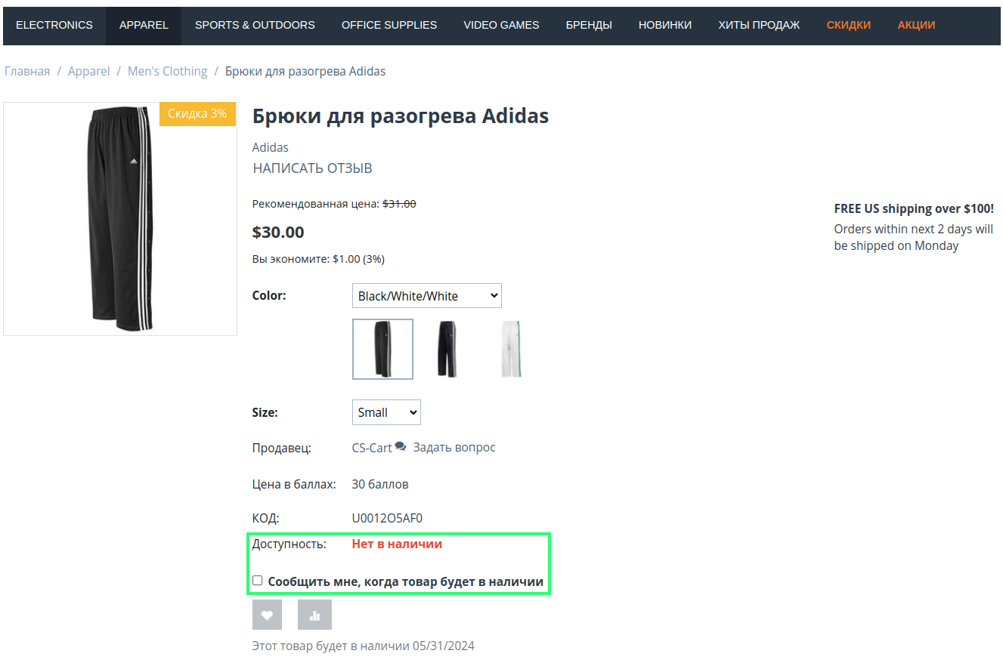The width and height of the screenshot is (1003, 669).
Task: Click the Написать отзыв link
Action: coord(312,168)
